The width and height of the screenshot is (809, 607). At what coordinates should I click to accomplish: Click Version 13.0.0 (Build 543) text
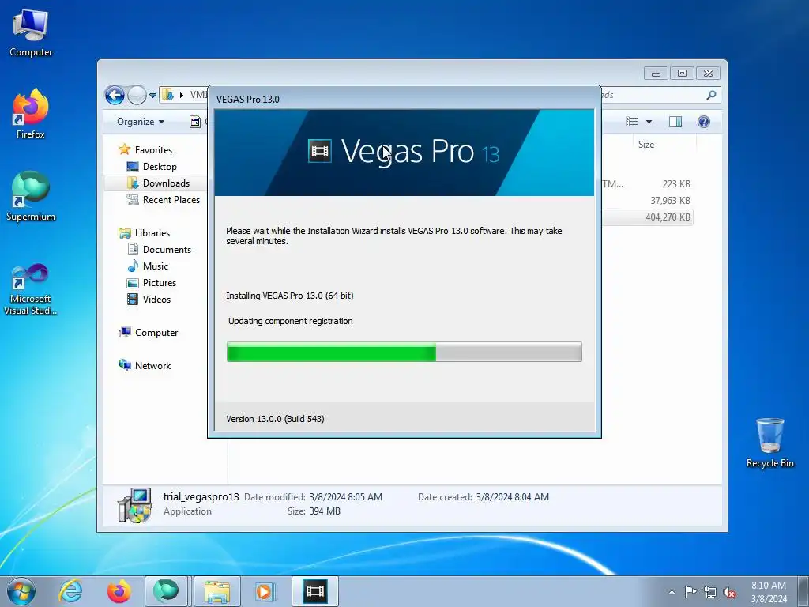275,419
